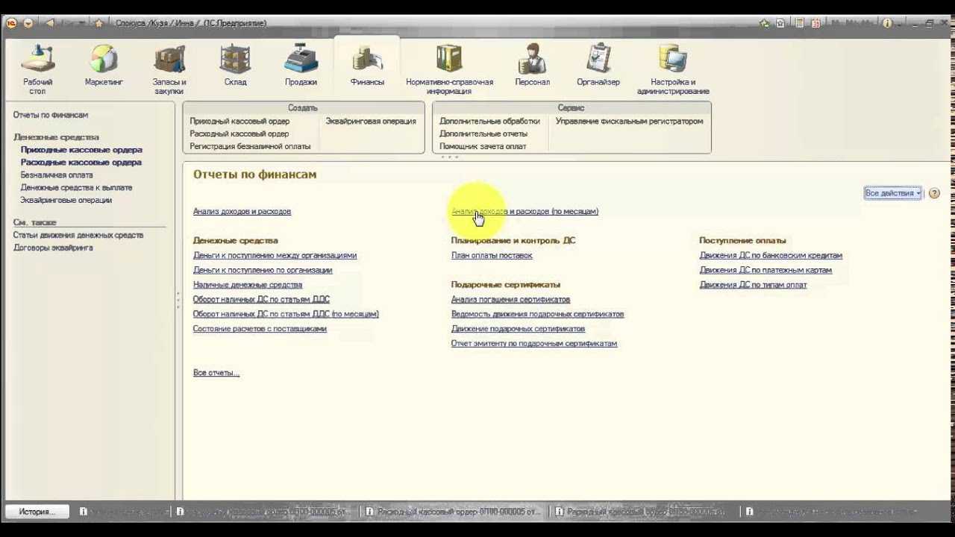Viewport: 955px width, 537px height.
Task: Open Отчеты по финансам in the navigation panel
Action: click(x=51, y=115)
